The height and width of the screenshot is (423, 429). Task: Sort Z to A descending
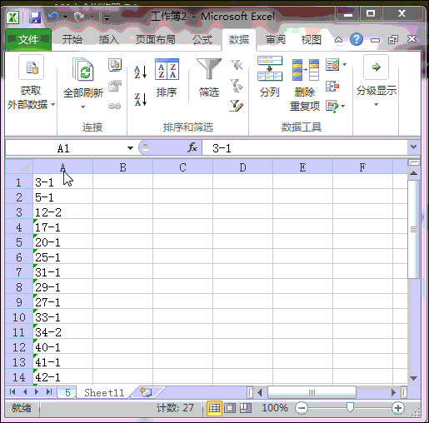click(x=140, y=99)
